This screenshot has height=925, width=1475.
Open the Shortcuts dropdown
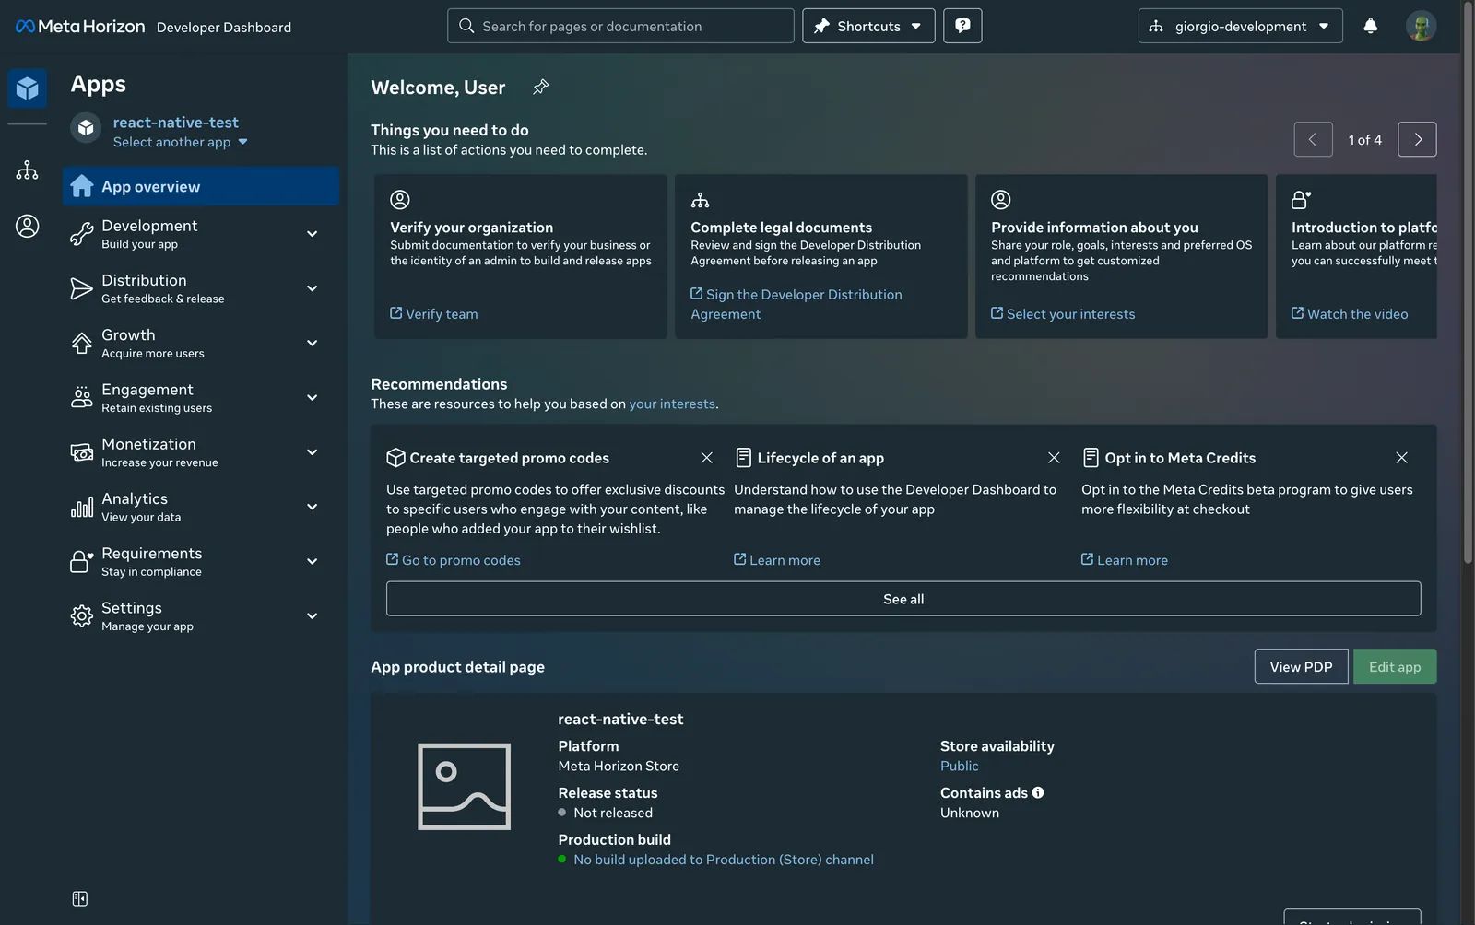click(x=868, y=26)
